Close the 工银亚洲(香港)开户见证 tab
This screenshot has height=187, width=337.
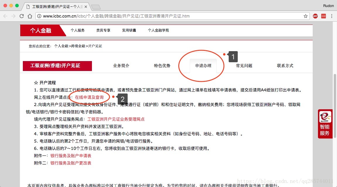pyautogui.click(x=86, y=7)
